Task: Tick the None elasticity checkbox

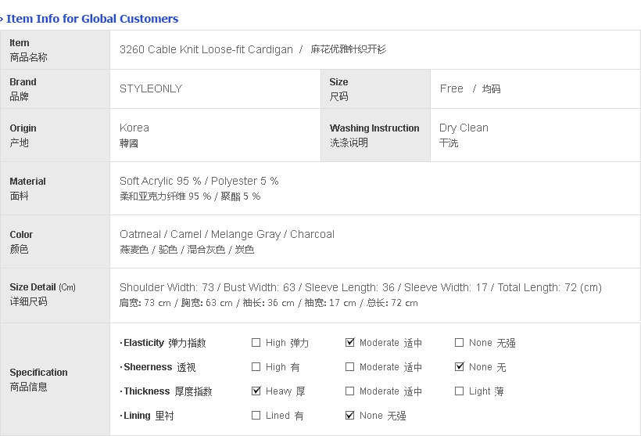Action: tap(459, 343)
